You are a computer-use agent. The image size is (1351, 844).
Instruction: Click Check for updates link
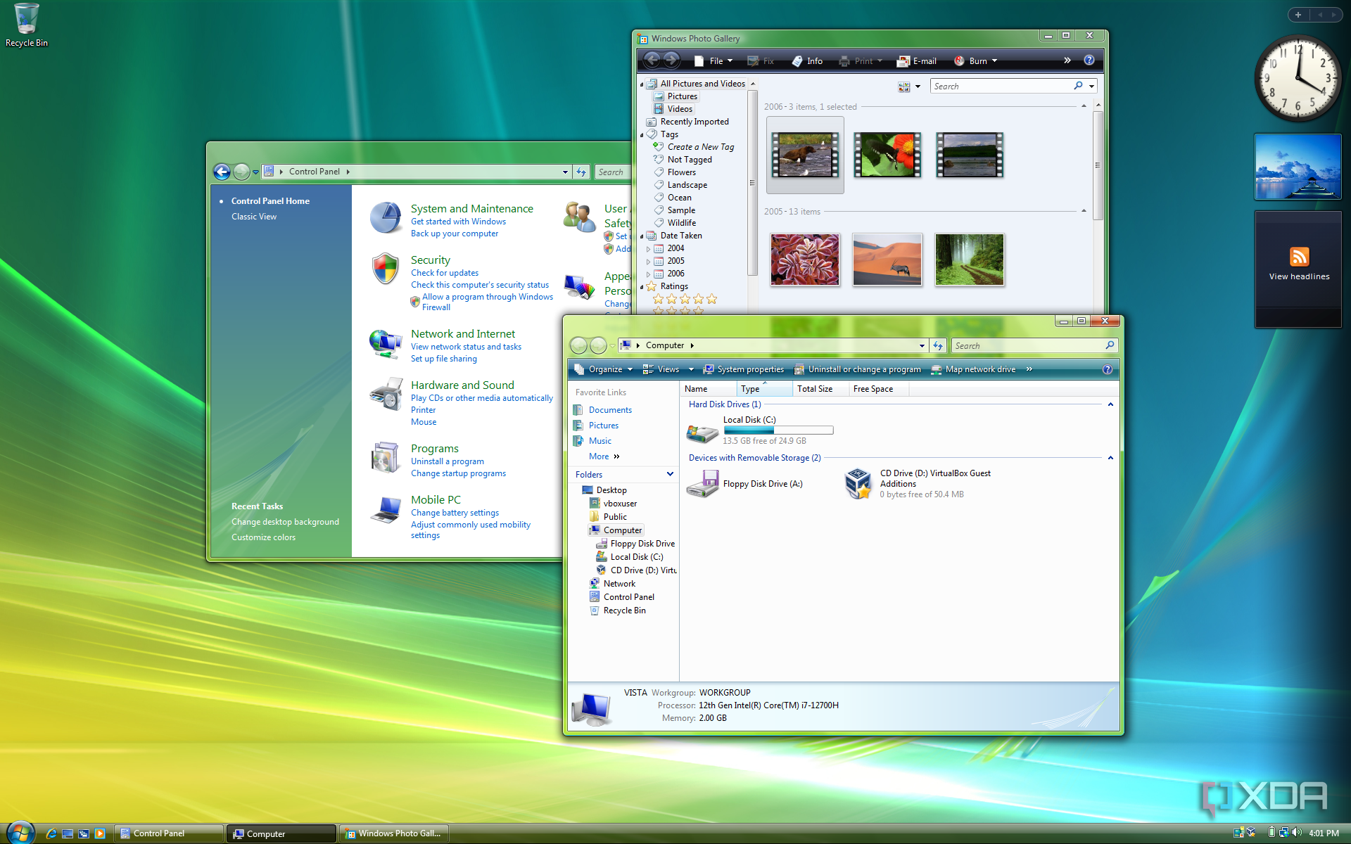445,273
